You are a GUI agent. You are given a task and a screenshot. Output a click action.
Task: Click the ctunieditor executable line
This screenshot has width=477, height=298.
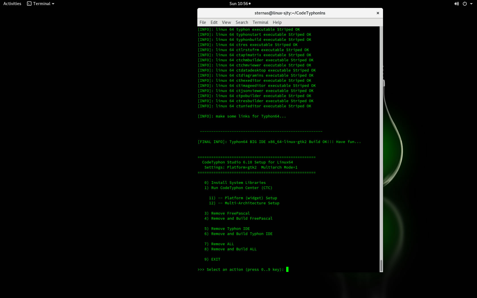pyautogui.click(x=254, y=106)
